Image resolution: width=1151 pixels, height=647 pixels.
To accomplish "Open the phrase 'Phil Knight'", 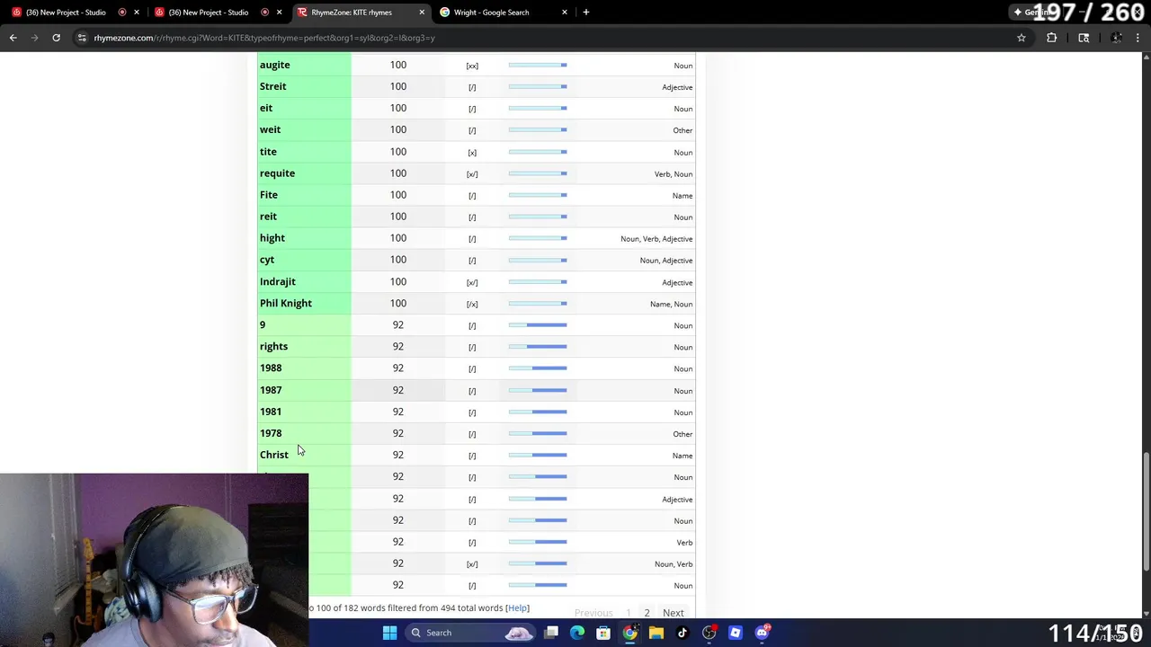I will click(x=286, y=303).
